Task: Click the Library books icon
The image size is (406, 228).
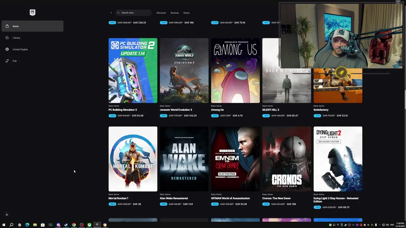Action: pos(7,38)
